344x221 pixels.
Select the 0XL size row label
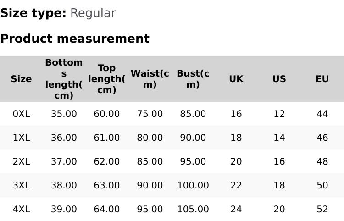(21, 114)
